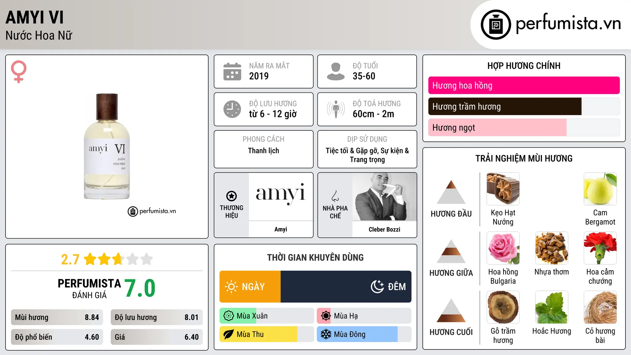Click the Tiệc tối & Gặp gỡ occasion text

click(x=367, y=155)
